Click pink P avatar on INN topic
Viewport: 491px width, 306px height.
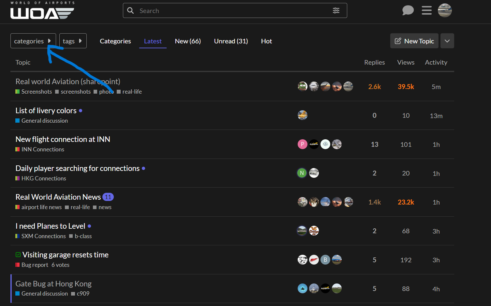point(302,144)
